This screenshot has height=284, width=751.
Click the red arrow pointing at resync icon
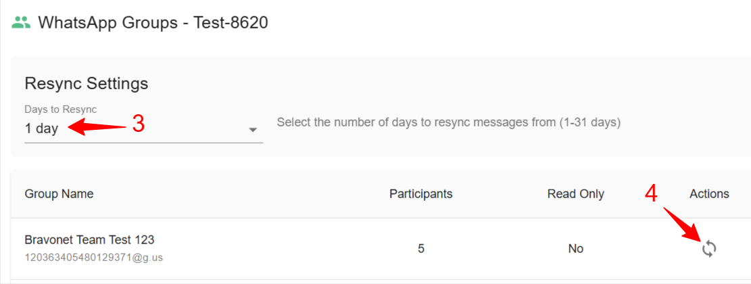684,224
